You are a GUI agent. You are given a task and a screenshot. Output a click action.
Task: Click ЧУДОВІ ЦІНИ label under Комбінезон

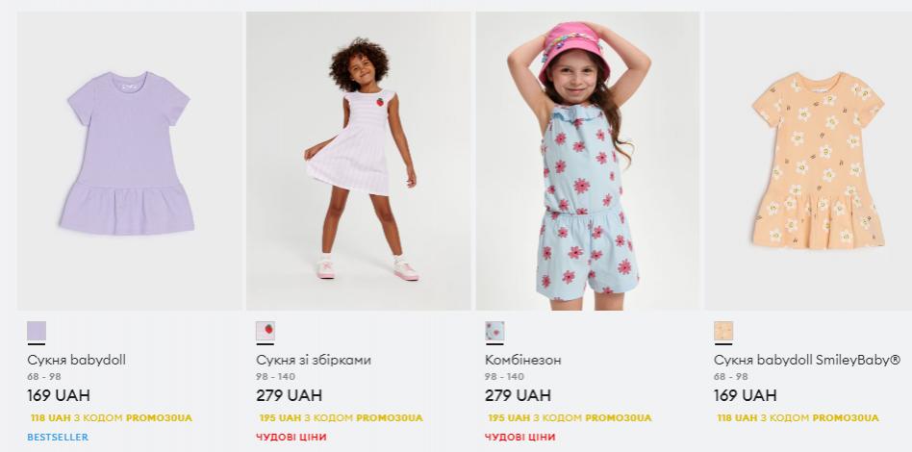(520, 437)
